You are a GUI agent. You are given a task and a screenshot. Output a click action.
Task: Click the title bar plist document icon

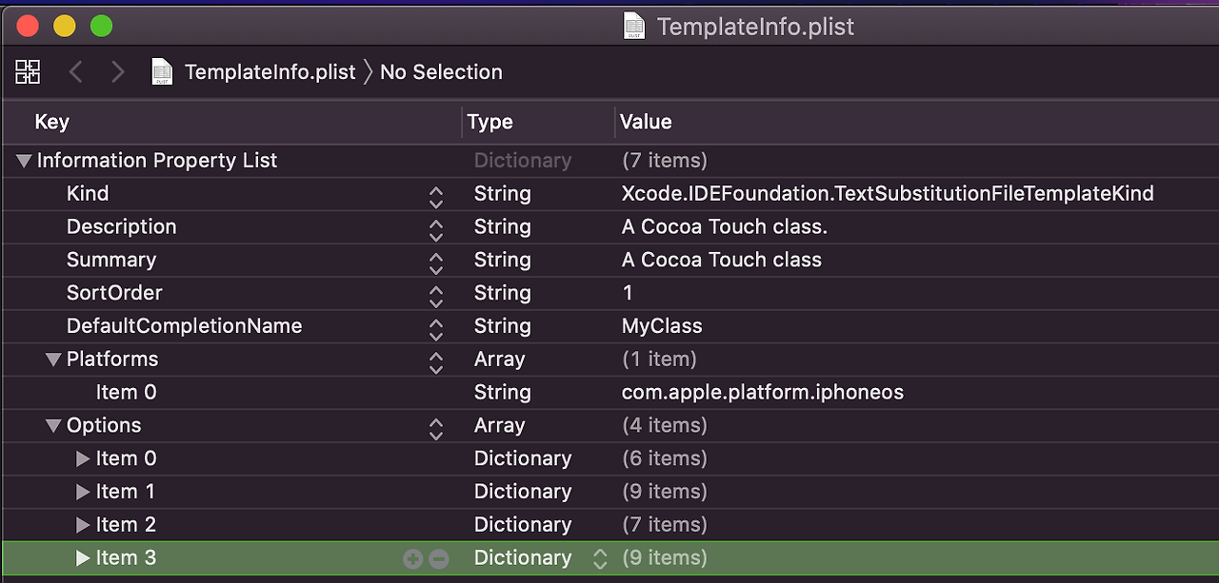click(x=634, y=26)
